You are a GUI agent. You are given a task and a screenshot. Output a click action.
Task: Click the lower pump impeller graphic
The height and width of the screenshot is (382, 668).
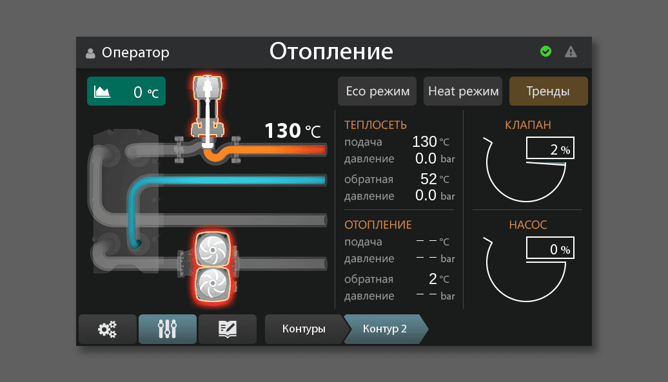click(x=213, y=284)
